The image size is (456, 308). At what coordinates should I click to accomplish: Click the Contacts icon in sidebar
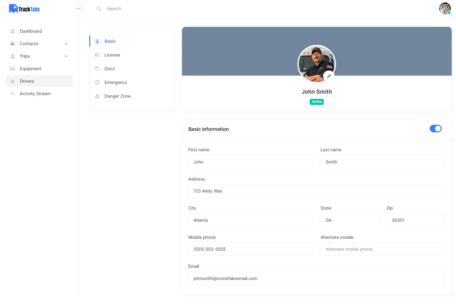(x=12, y=44)
